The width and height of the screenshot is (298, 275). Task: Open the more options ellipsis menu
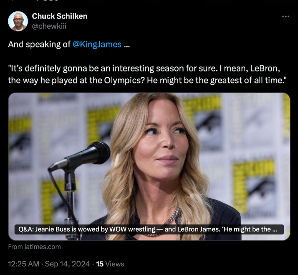tap(285, 16)
